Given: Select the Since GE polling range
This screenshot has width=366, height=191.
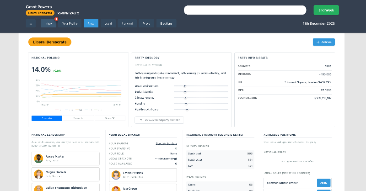Looking at the screenshot, I should [x=110, y=118].
